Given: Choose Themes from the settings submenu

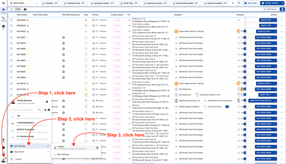Looking at the screenshot, I should [x=76, y=148].
